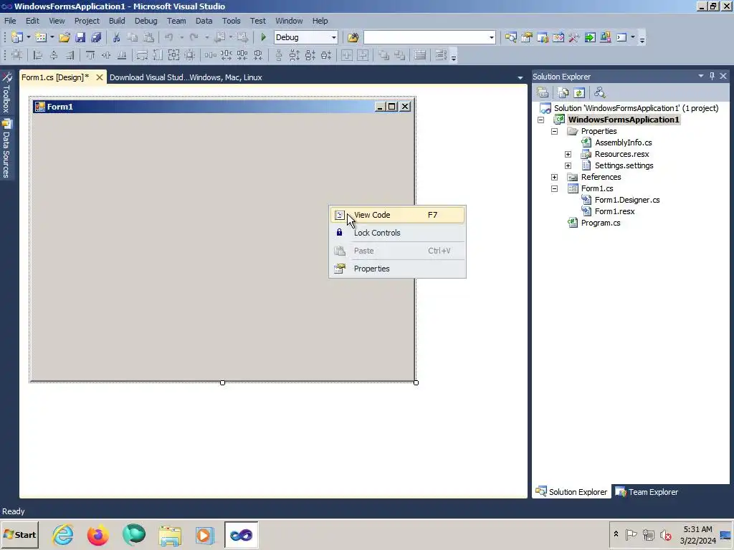Collapse the WindowsFormsApplication1 project node

point(540,120)
